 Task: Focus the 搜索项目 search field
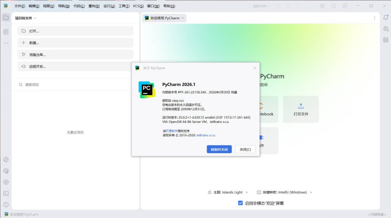(75, 84)
